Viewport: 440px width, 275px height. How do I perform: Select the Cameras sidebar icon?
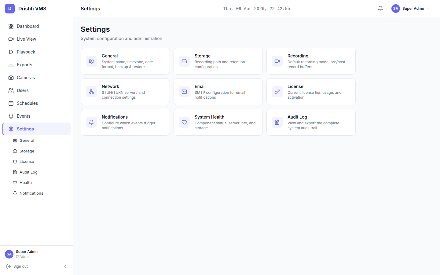point(11,77)
